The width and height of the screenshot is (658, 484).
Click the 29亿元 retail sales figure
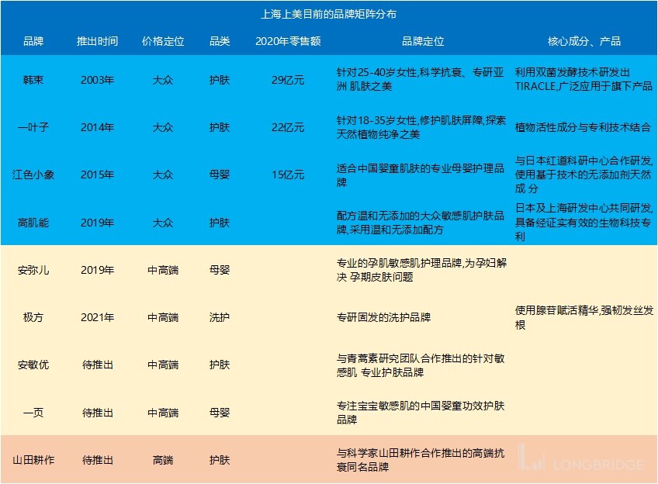tap(288, 79)
